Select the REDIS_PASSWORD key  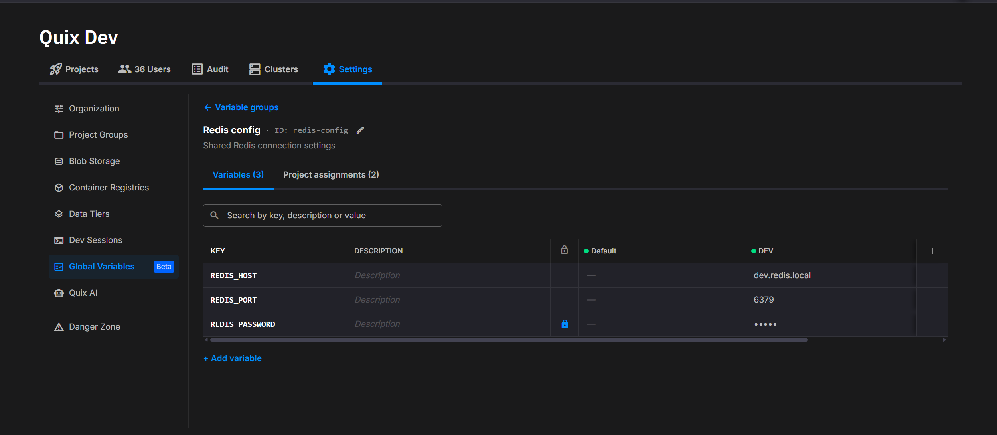(x=243, y=324)
